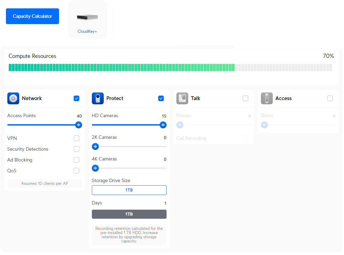Toggle the QoS checkbox
This screenshot has height=255, width=344.
[76, 171]
